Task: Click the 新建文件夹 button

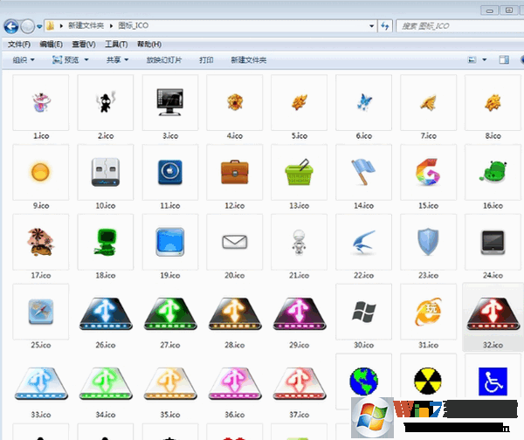Action: click(x=248, y=60)
